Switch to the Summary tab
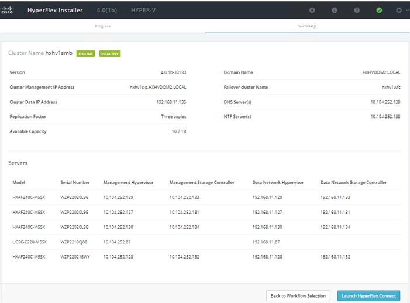 pyautogui.click(x=307, y=26)
